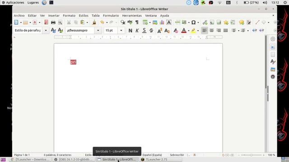Center align the paragraph
The width and height of the screenshot is (289, 162).
[x=212, y=31]
